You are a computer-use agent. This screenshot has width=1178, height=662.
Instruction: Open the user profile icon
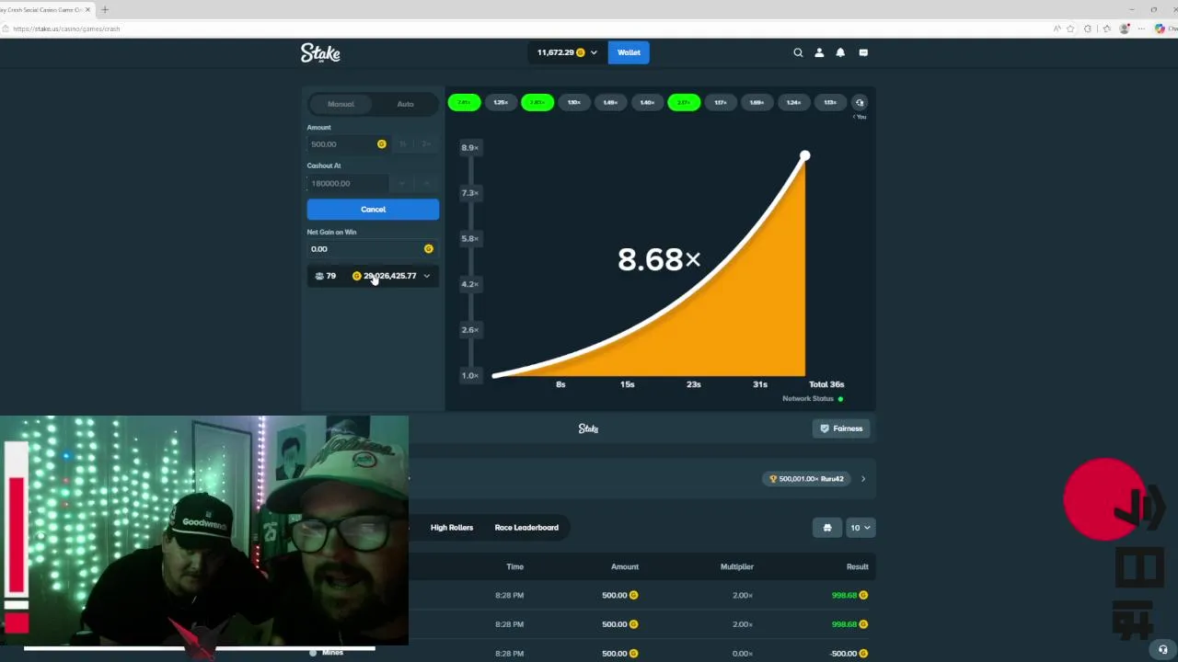[x=819, y=52]
